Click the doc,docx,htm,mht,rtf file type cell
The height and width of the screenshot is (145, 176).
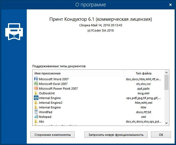pyautogui.click(x=143, y=79)
